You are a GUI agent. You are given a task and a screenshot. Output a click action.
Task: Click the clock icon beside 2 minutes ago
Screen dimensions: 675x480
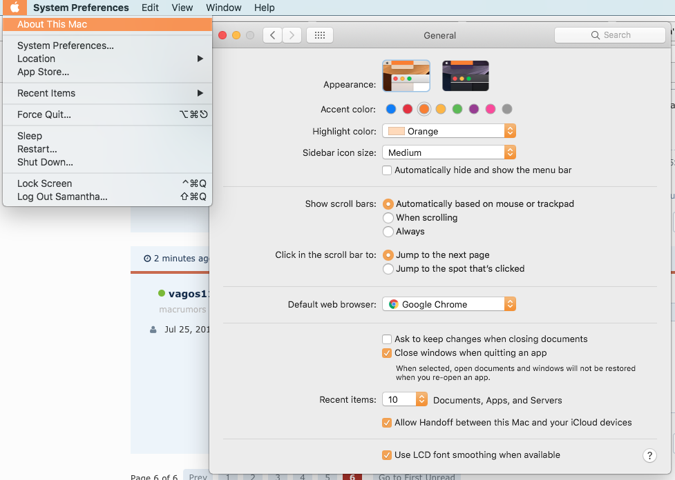pyautogui.click(x=147, y=258)
